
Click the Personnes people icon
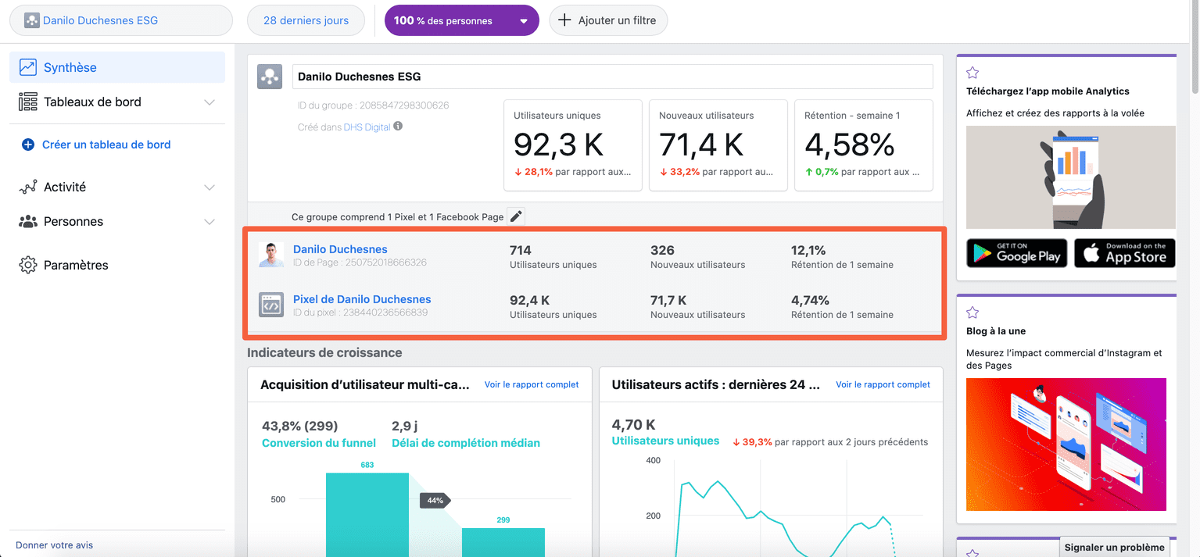coord(28,222)
